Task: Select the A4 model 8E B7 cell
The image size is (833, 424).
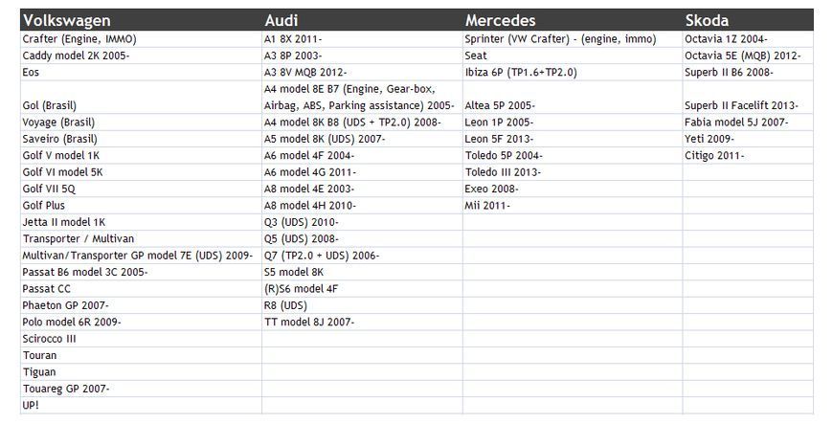Action: (x=362, y=98)
